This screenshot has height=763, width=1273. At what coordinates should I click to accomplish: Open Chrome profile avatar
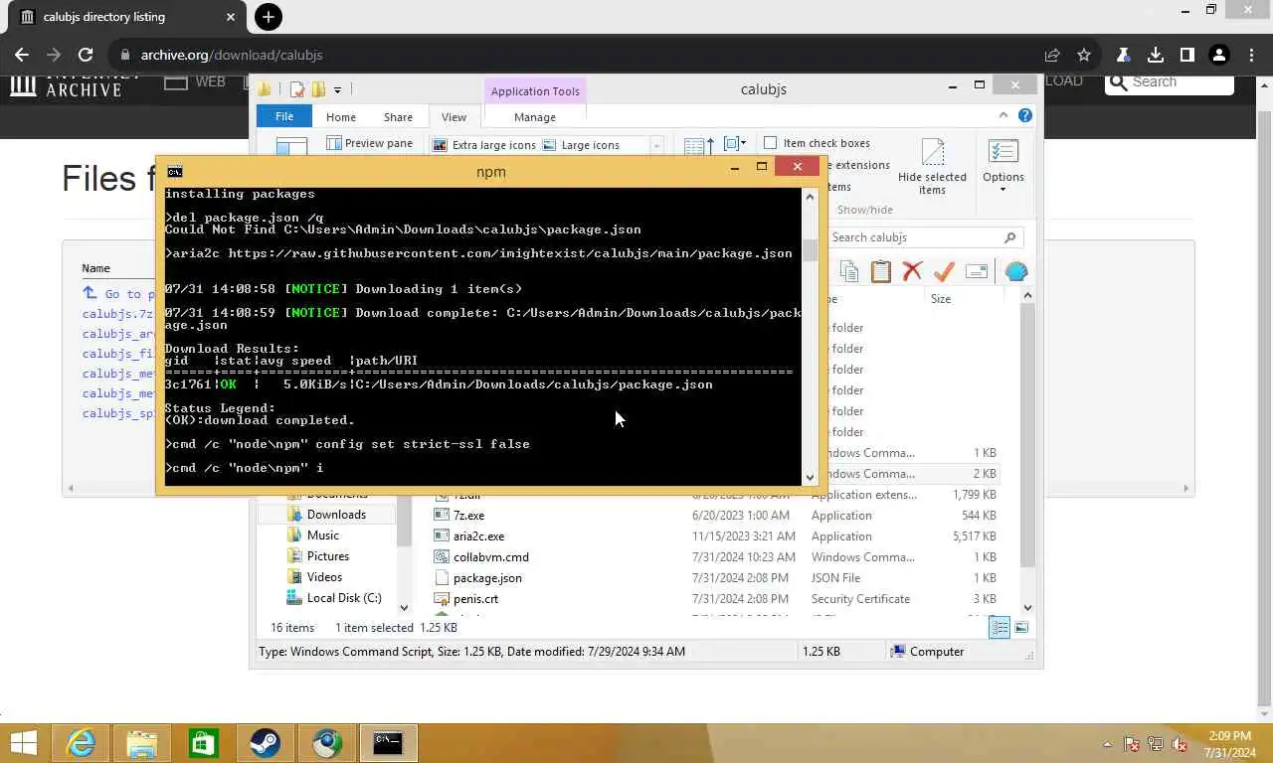pyautogui.click(x=1218, y=55)
